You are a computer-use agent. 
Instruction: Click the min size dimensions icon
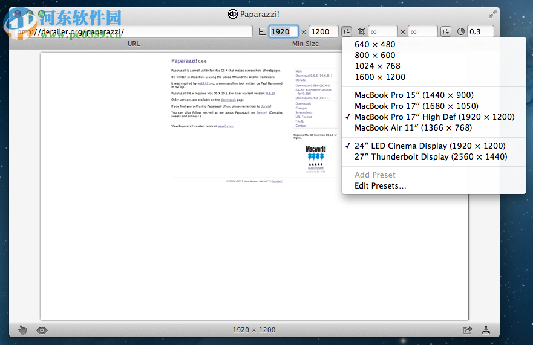[x=263, y=31]
